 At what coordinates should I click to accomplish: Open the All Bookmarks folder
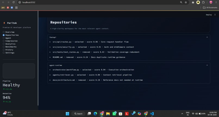tap(210, 8)
